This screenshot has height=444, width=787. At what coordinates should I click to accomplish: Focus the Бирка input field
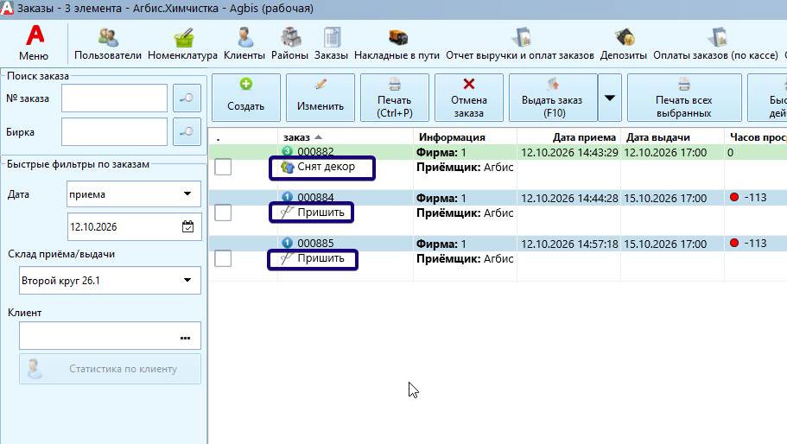click(114, 132)
